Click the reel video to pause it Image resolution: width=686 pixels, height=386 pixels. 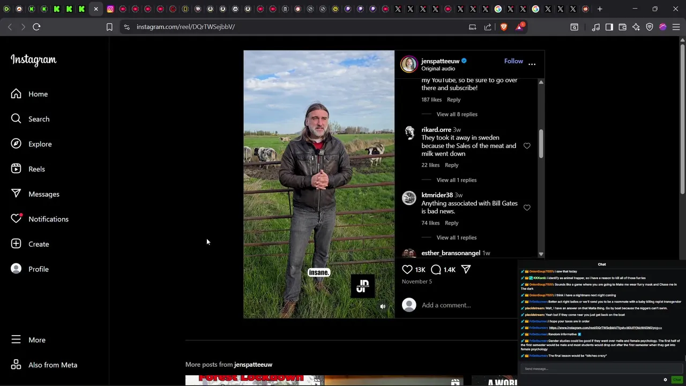click(319, 184)
